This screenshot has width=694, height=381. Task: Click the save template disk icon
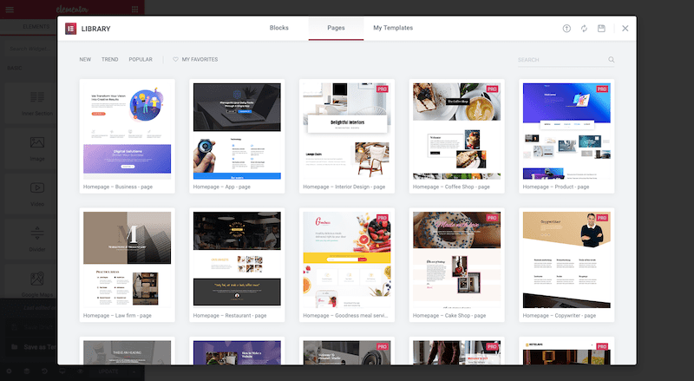coord(601,29)
